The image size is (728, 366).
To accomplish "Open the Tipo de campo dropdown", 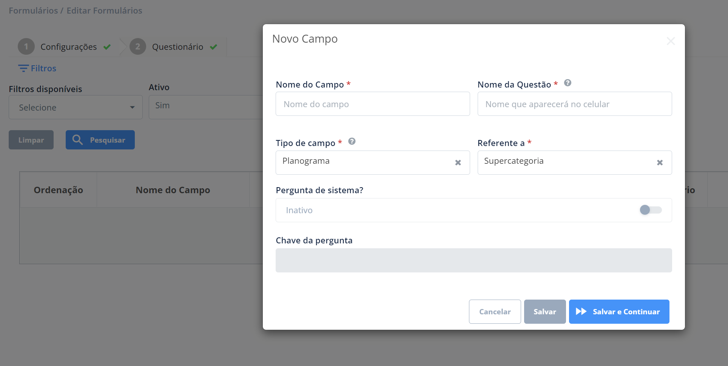I will [373, 163].
